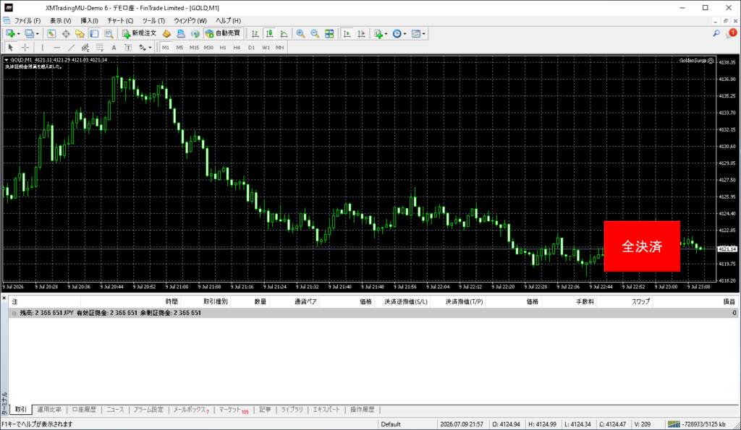Click the 損益 column header
Screen dimensions: 741x430
pyautogui.click(x=729, y=301)
